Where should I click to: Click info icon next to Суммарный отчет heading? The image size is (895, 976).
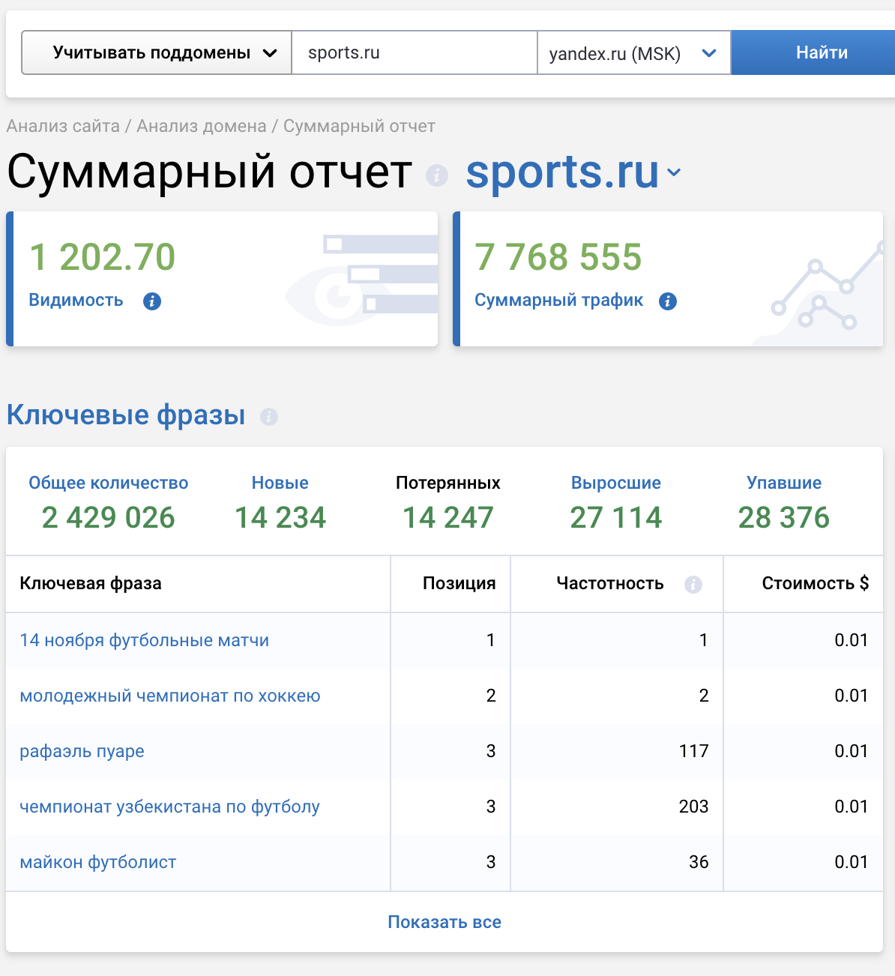(437, 175)
